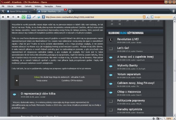The height and width of the screenshot is (120, 176).
Task: Click the leftmost status bar icon
Action: [154, 118]
